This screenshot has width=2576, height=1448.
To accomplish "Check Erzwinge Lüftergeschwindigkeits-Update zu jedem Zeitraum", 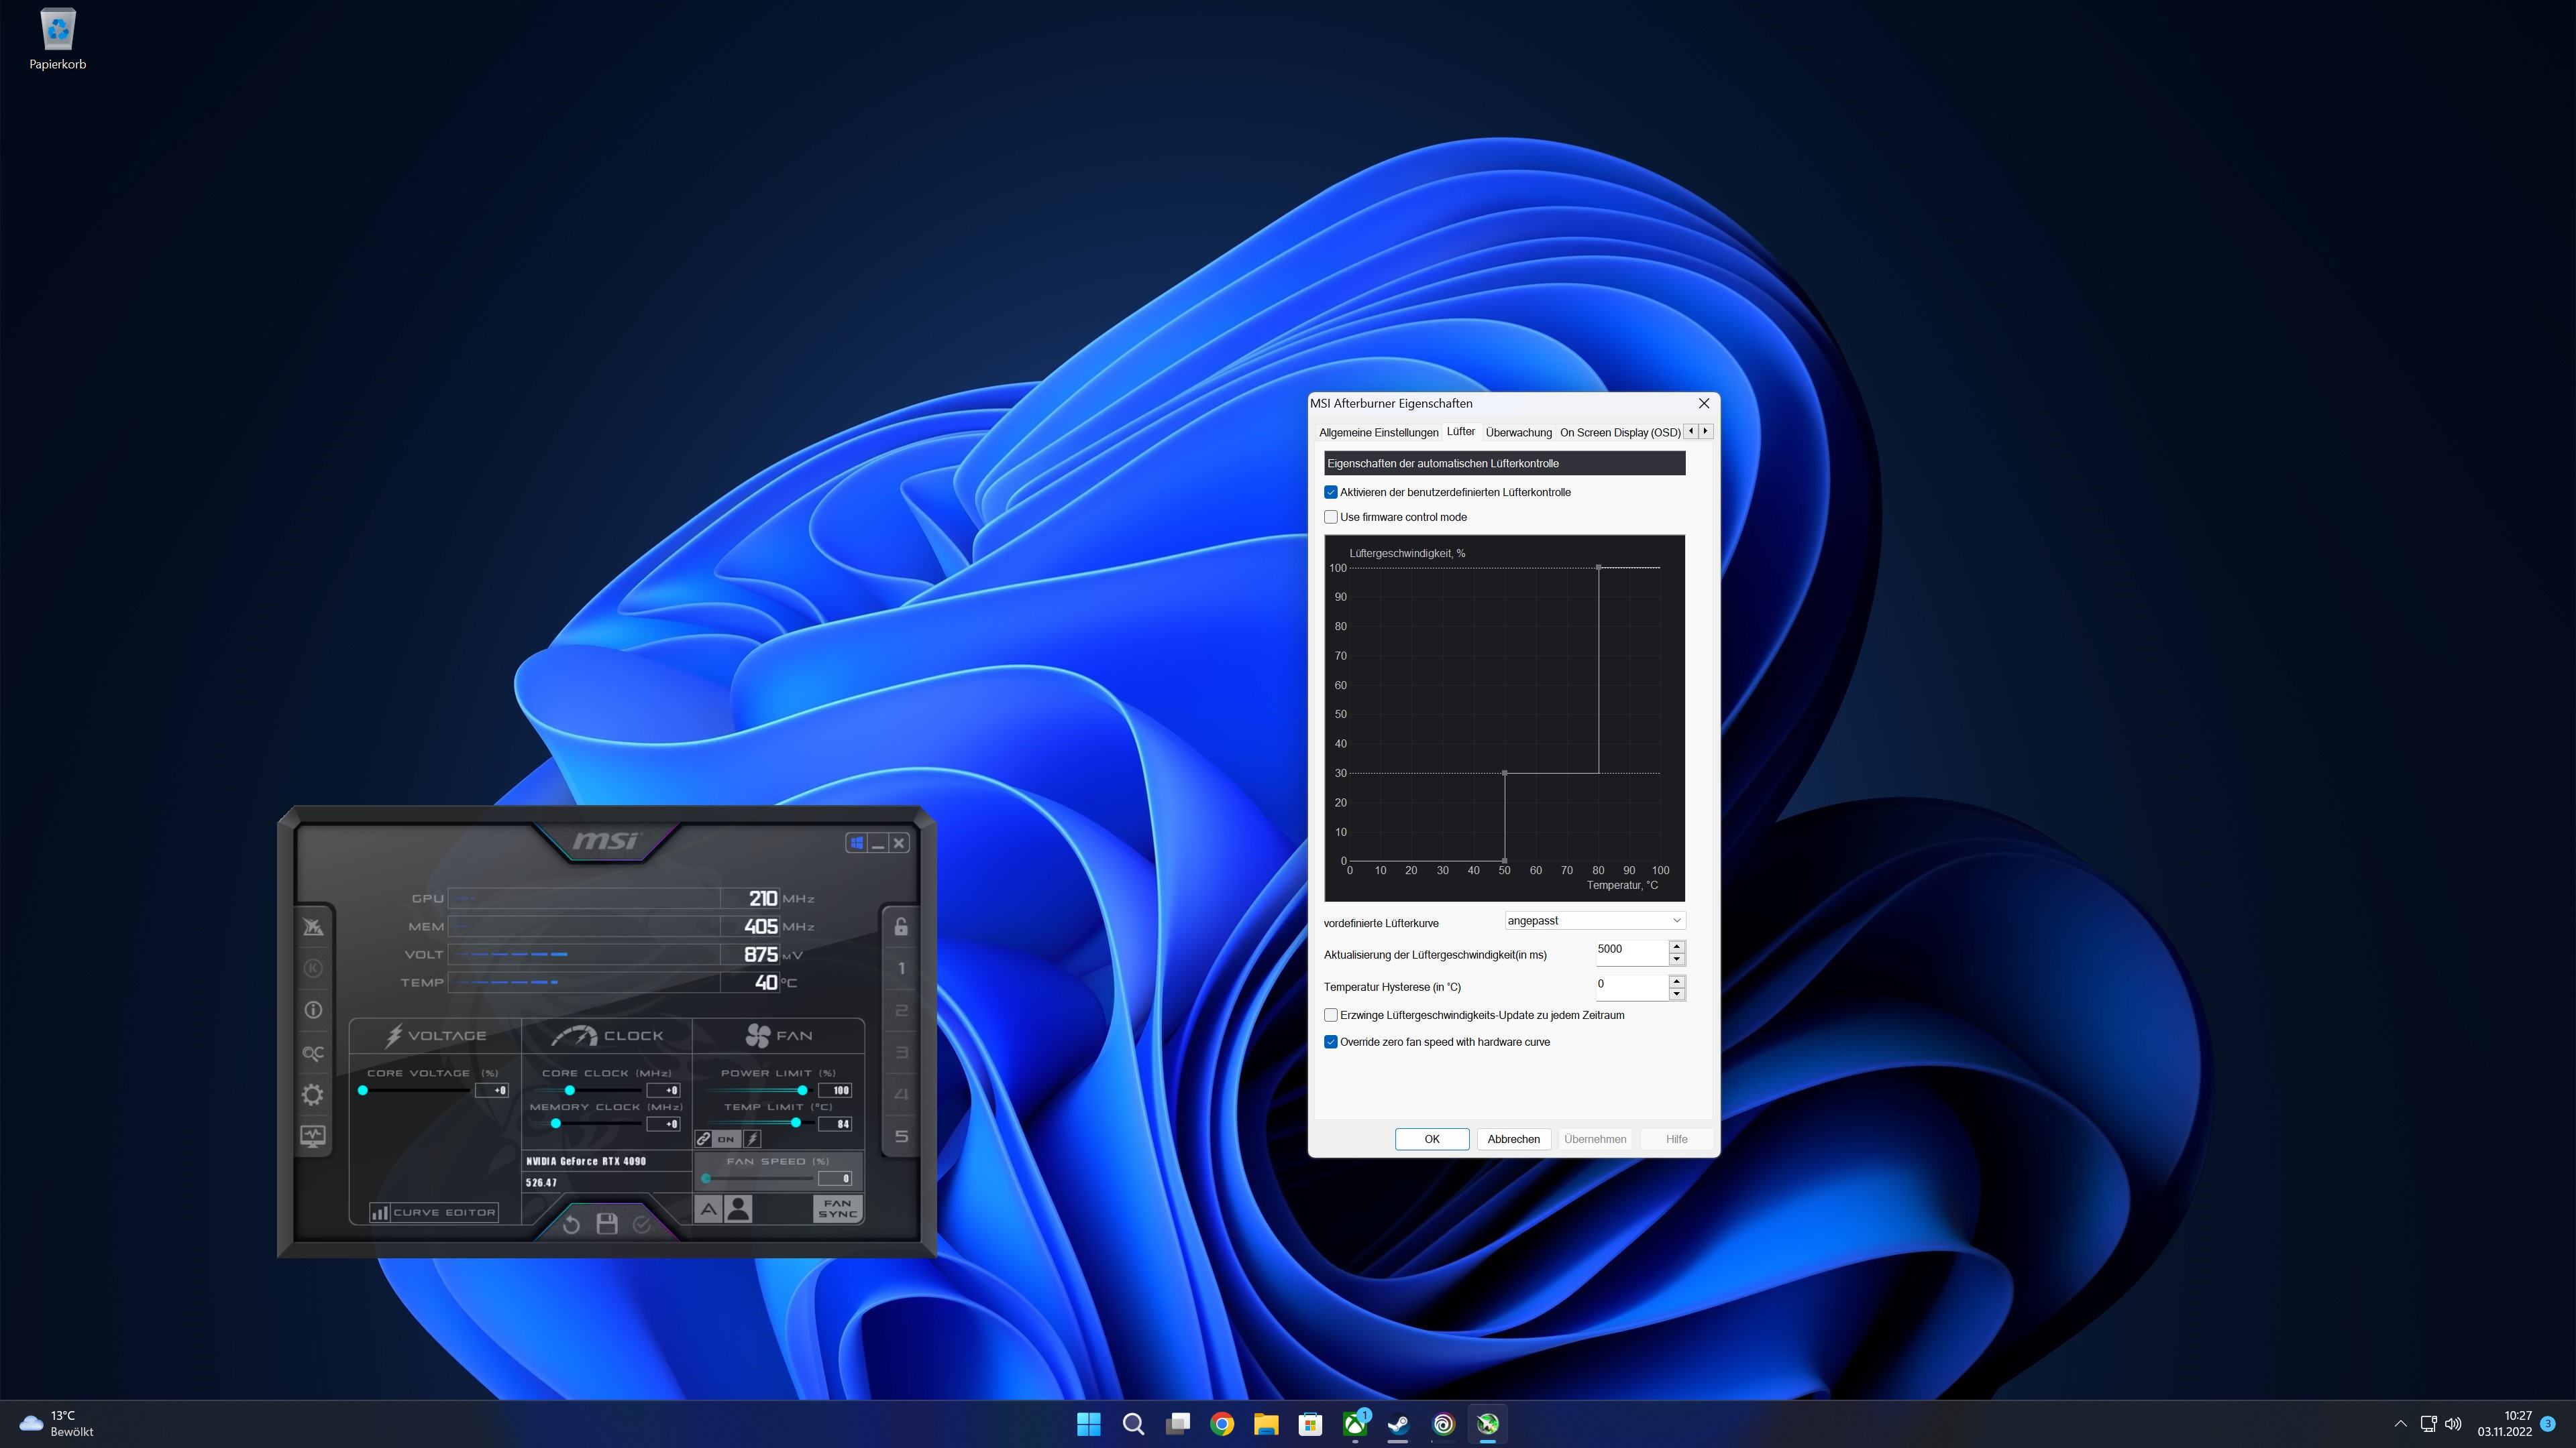I will pyautogui.click(x=1331, y=1016).
